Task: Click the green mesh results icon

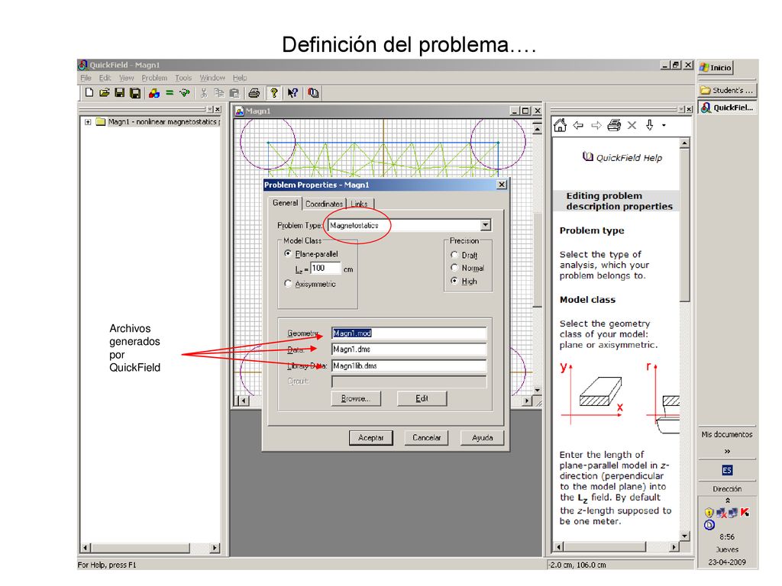Action: click(185, 92)
